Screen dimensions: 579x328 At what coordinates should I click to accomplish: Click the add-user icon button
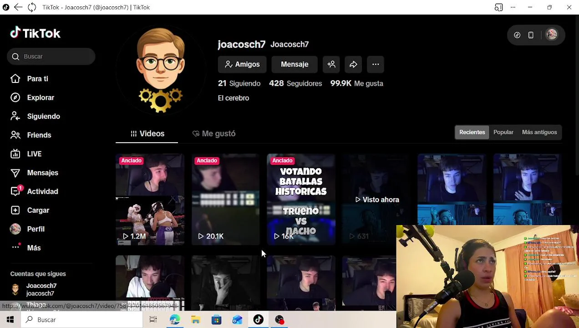pyautogui.click(x=331, y=64)
